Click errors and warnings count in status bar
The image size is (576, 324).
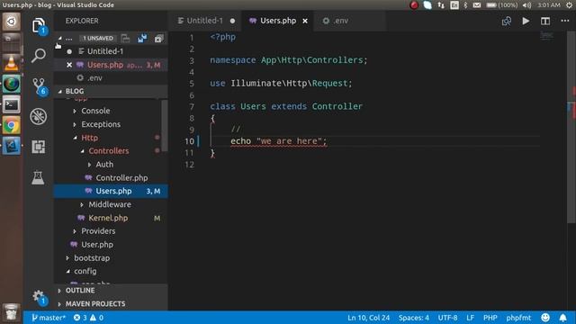pos(88,318)
